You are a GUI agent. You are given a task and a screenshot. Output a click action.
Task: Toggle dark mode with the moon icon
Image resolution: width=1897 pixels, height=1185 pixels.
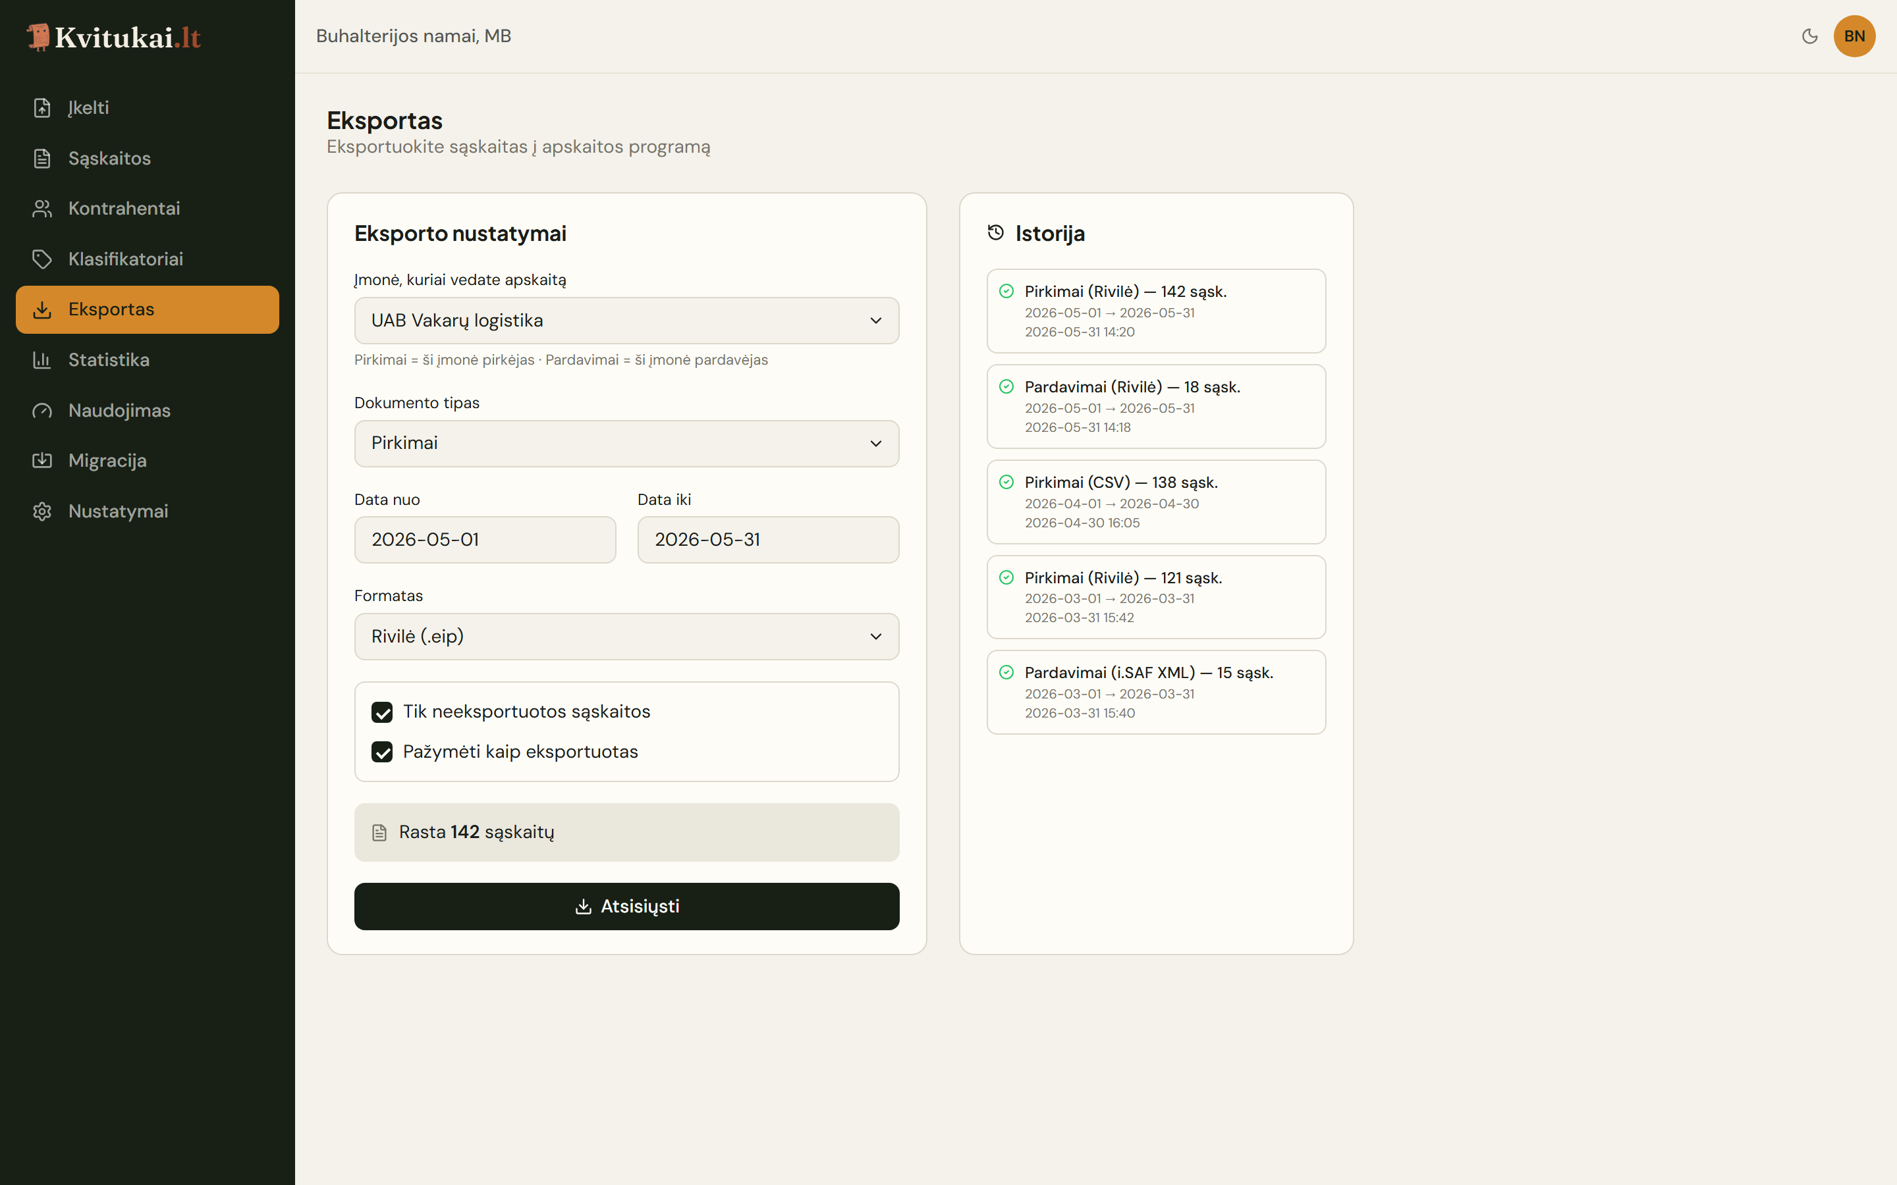click(1809, 36)
